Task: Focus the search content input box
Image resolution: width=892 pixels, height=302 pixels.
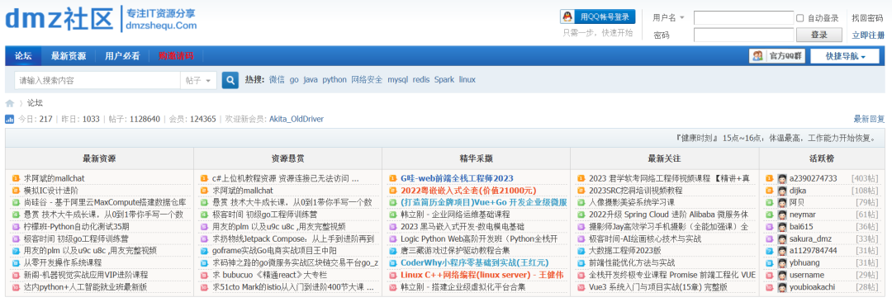Action: (x=97, y=80)
